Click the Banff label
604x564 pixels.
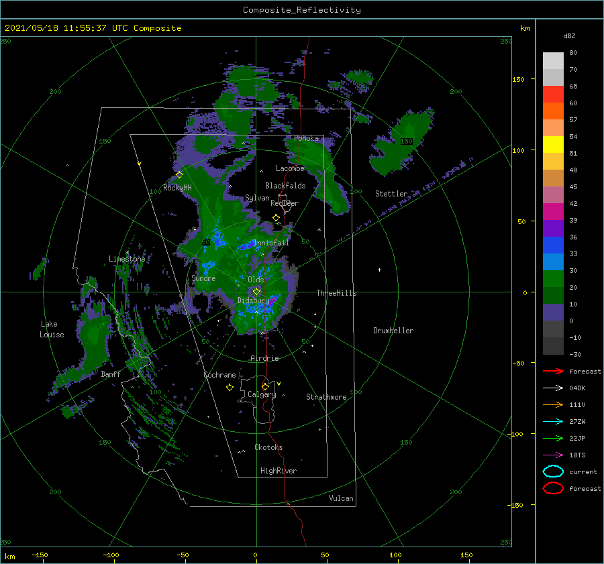click(x=111, y=374)
